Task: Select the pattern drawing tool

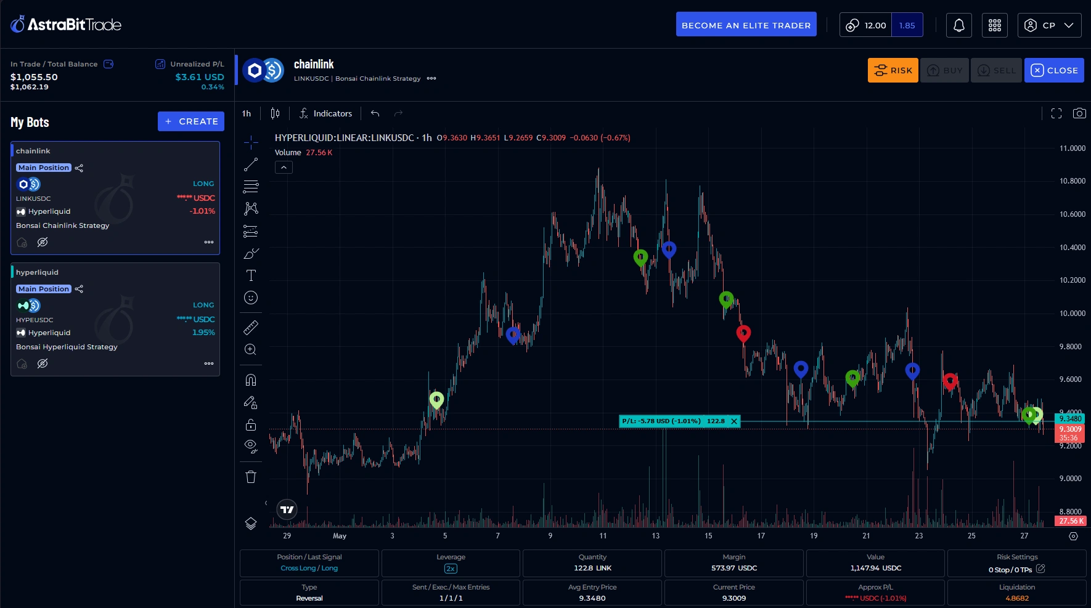Action: pyautogui.click(x=251, y=209)
